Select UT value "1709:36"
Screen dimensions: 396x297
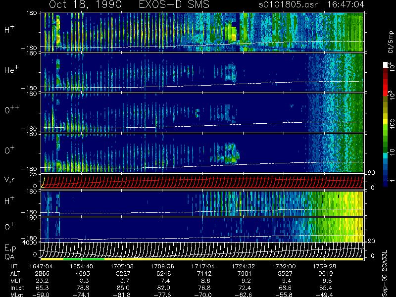point(162,266)
